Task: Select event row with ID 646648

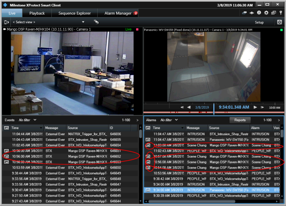Action: (x=70, y=179)
